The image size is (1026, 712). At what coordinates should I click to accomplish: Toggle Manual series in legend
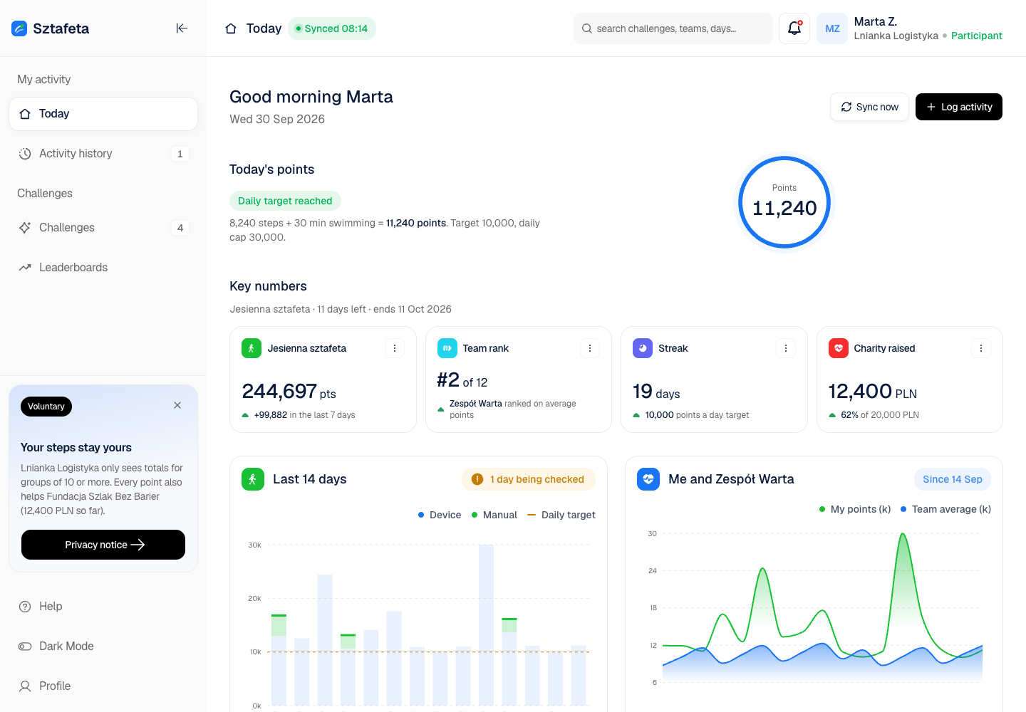point(494,515)
